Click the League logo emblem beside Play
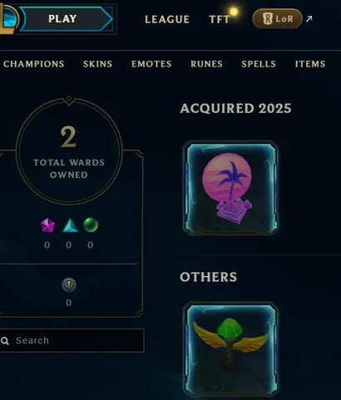Screen dimensions: 341x400 click(9, 18)
